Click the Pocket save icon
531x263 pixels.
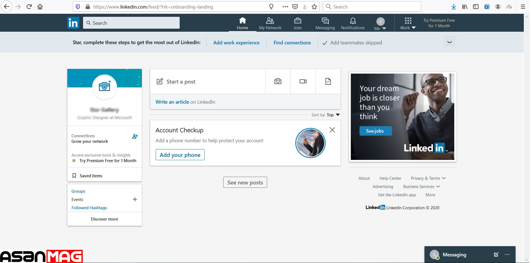(x=295, y=7)
